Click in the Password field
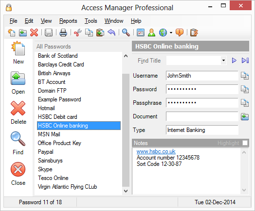255x211 pixels. coord(202,89)
